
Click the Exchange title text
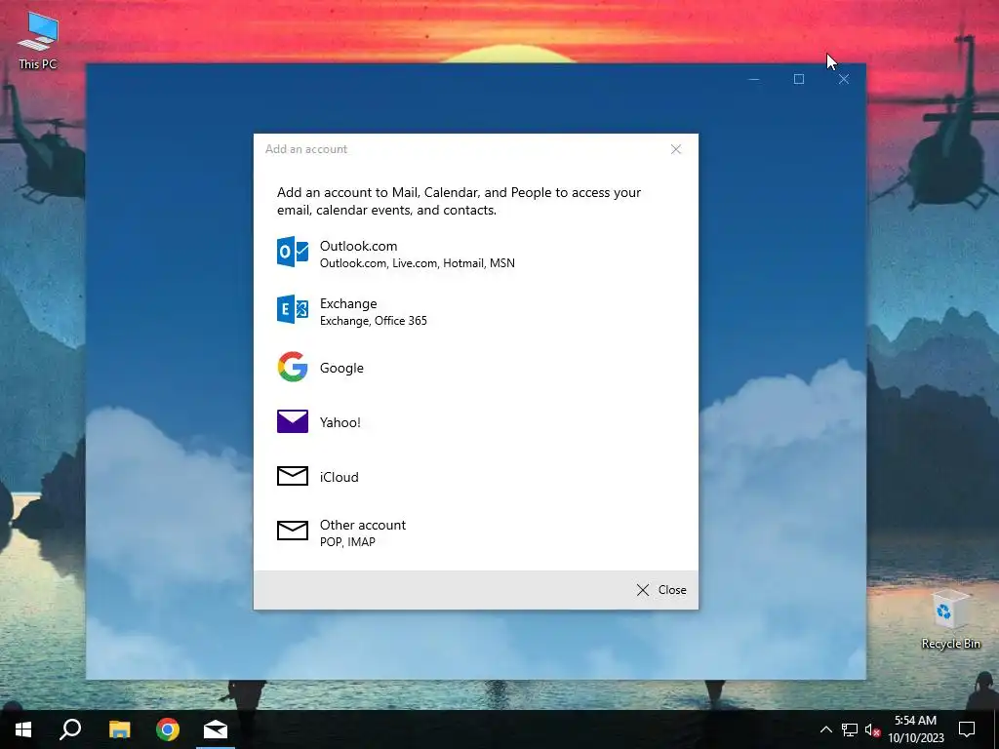coord(348,304)
